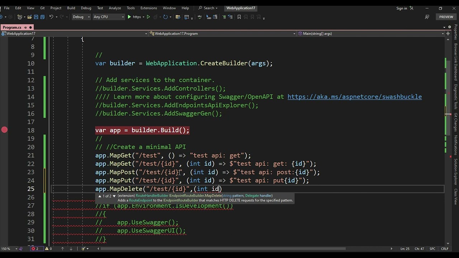Undo the last edit via toolbar arrow
Image resolution: width=459 pixels, height=258 pixels.
pos(51,17)
